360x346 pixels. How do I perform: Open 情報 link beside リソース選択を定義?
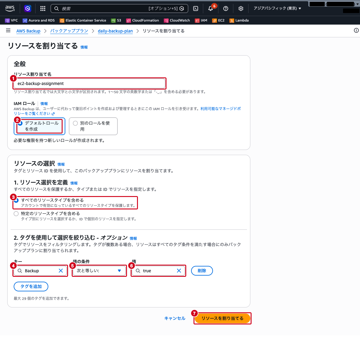point(74,183)
